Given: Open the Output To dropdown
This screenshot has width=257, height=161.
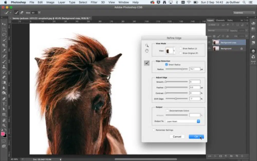Looking at the screenshot, I should (x=183, y=121).
